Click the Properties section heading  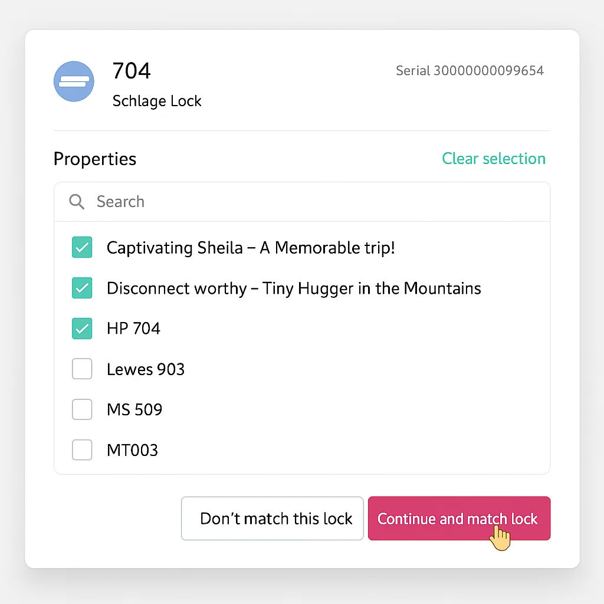(x=95, y=159)
